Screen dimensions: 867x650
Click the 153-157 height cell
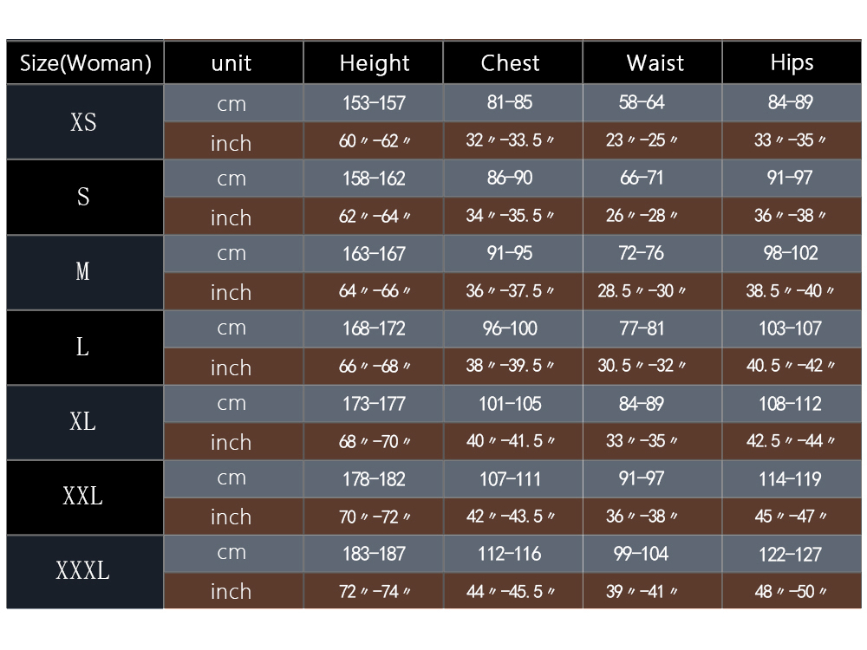(x=374, y=103)
